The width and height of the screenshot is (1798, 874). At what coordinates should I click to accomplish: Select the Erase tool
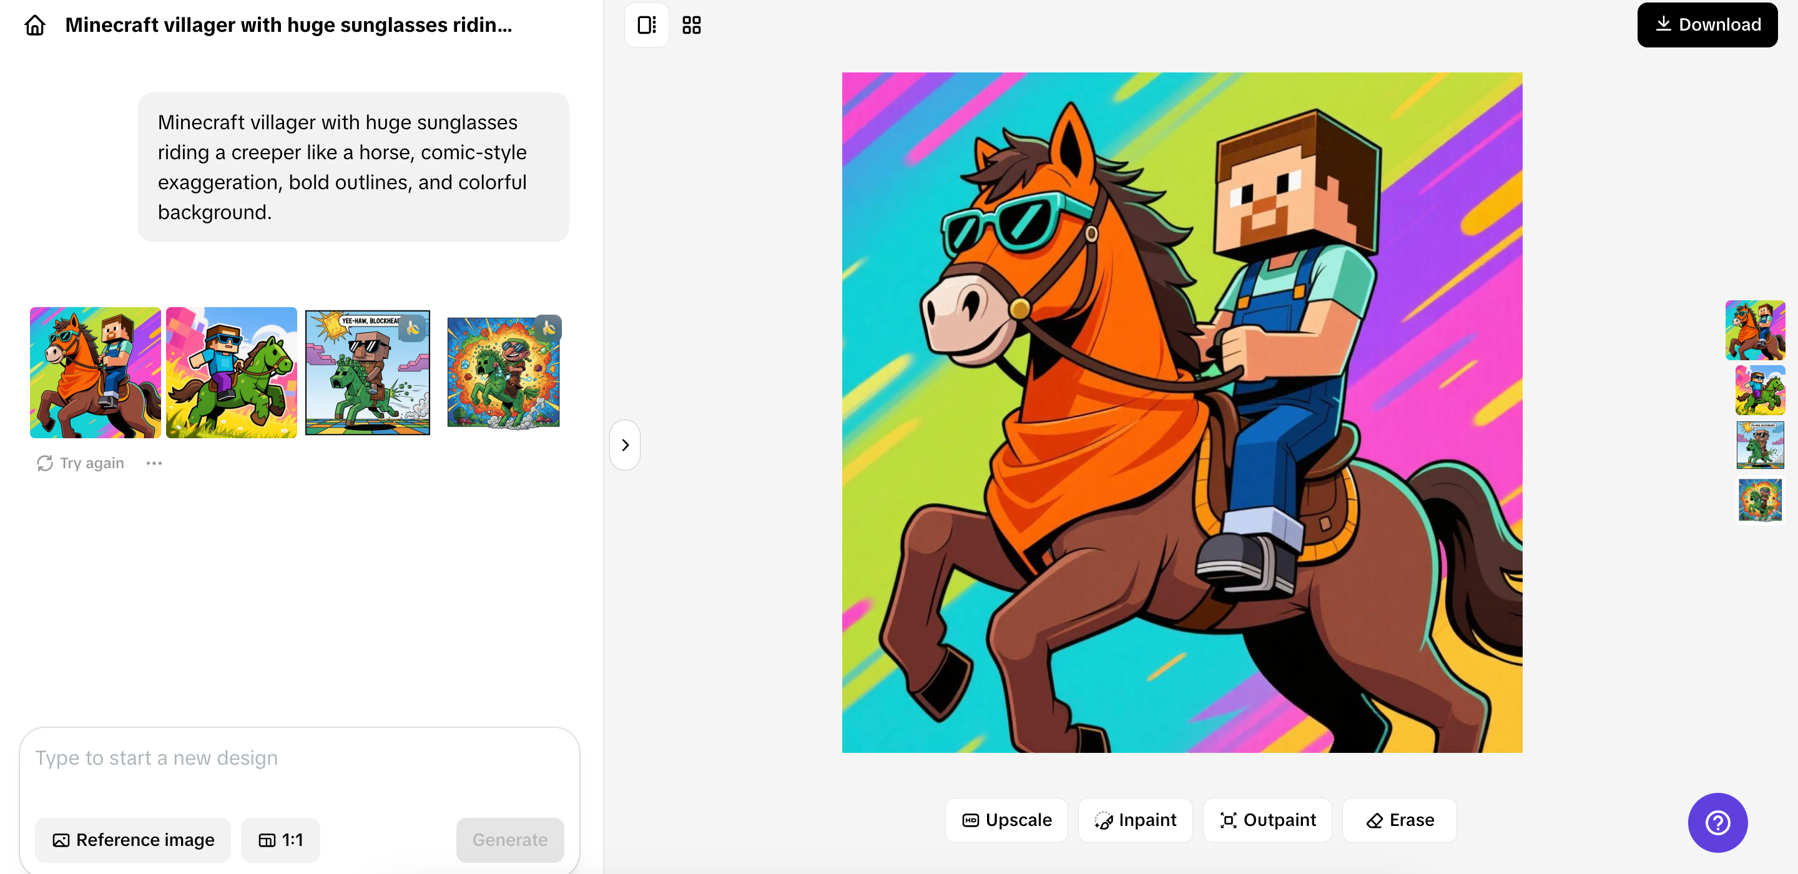1398,820
